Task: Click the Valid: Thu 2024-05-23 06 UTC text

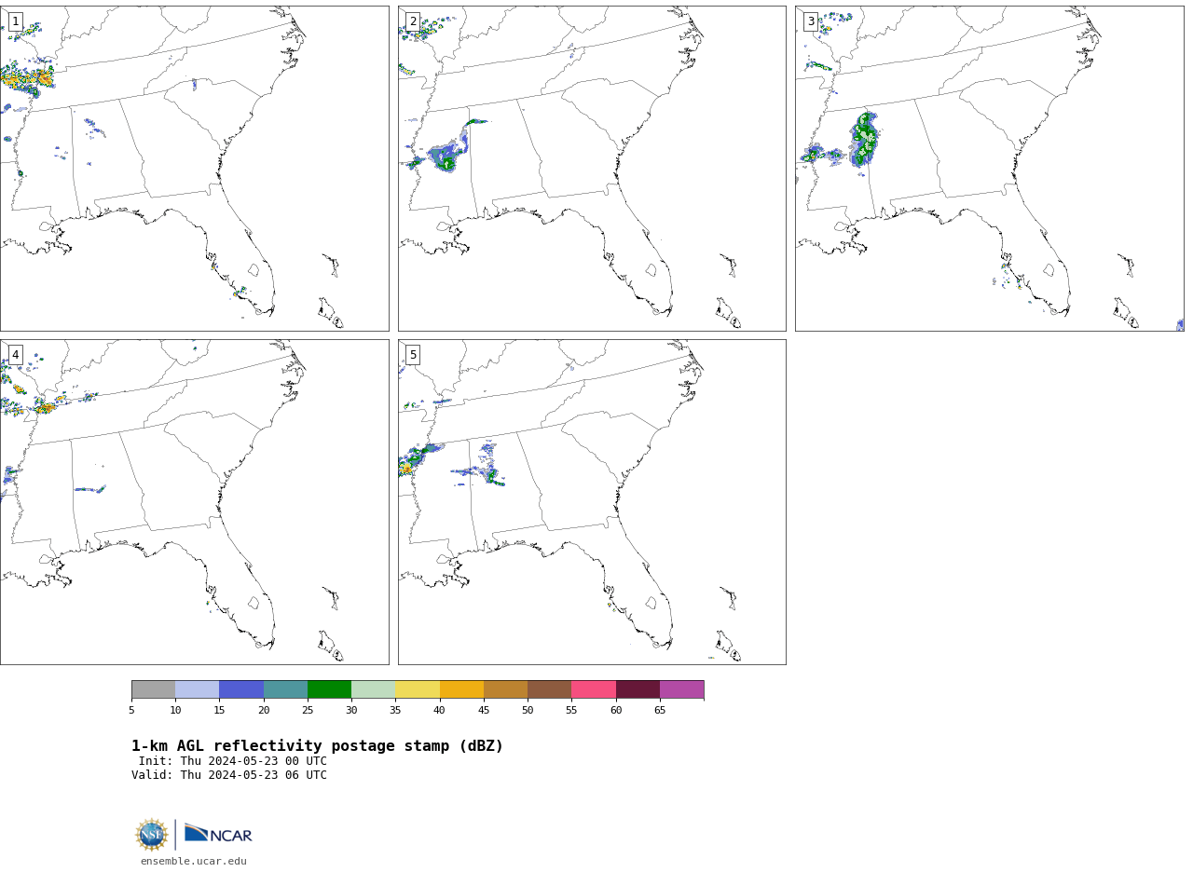Action: (229, 775)
